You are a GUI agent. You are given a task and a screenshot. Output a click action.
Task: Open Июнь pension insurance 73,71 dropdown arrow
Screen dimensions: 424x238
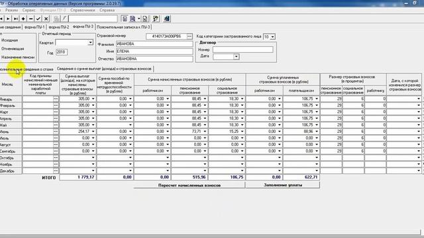(205, 132)
